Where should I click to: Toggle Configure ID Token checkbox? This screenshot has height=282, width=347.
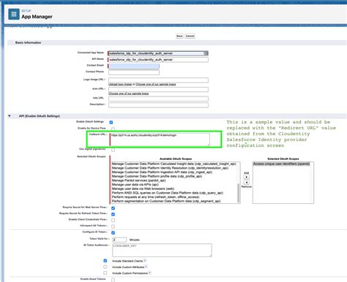point(113,232)
